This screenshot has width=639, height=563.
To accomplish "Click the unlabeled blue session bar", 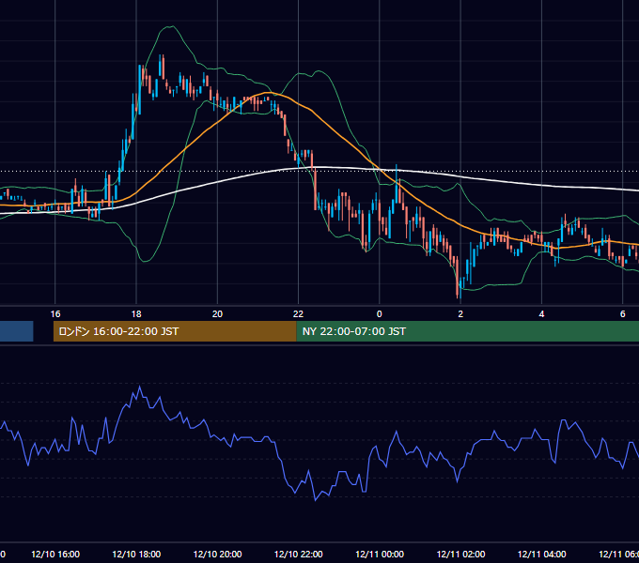I will [x=16, y=331].
